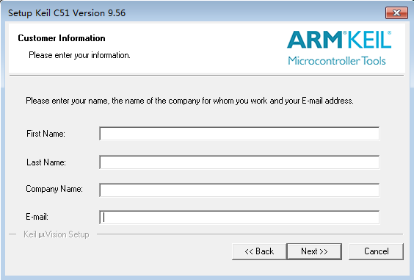Image resolution: width=414 pixels, height=280 pixels.
Task: Click the "Please enter your information." text
Action: point(79,55)
